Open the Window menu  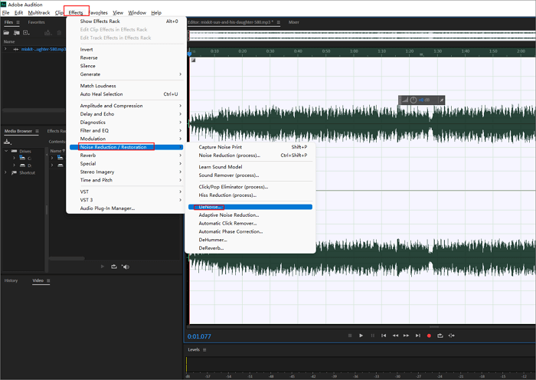[x=137, y=13]
